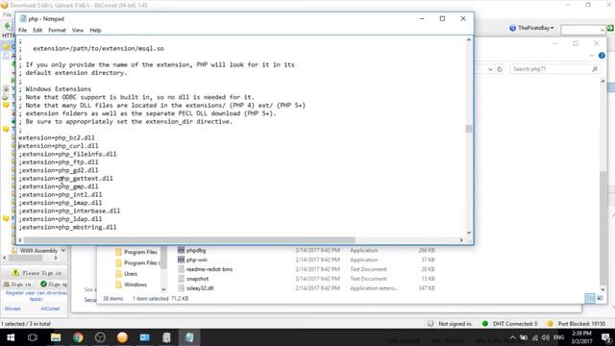Screen dimensions: 615x346
Task: Click the '; Windows Extensions' comment line
Action: [x=55, y=89]
